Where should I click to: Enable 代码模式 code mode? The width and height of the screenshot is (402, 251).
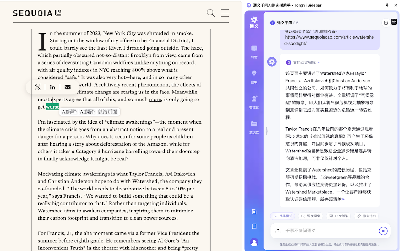(282, 216)
